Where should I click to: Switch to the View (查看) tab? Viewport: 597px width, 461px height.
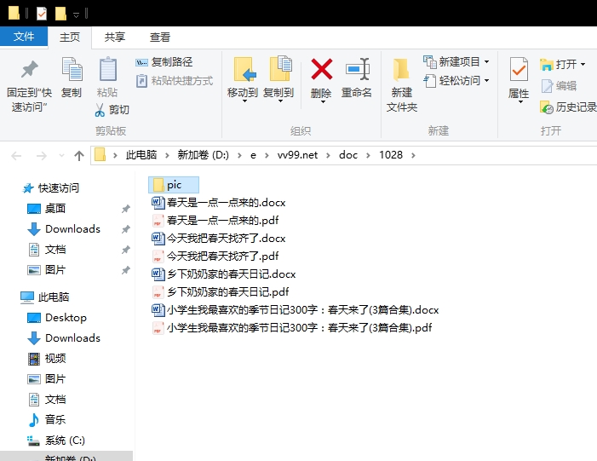[x=160, y=37]
